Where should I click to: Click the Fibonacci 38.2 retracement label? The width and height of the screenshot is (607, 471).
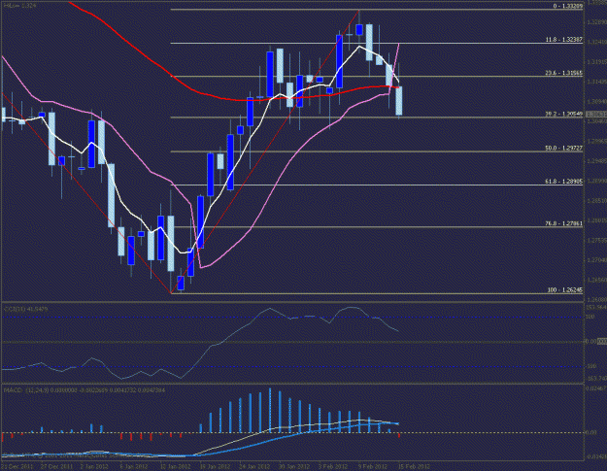tap(564, 115)
